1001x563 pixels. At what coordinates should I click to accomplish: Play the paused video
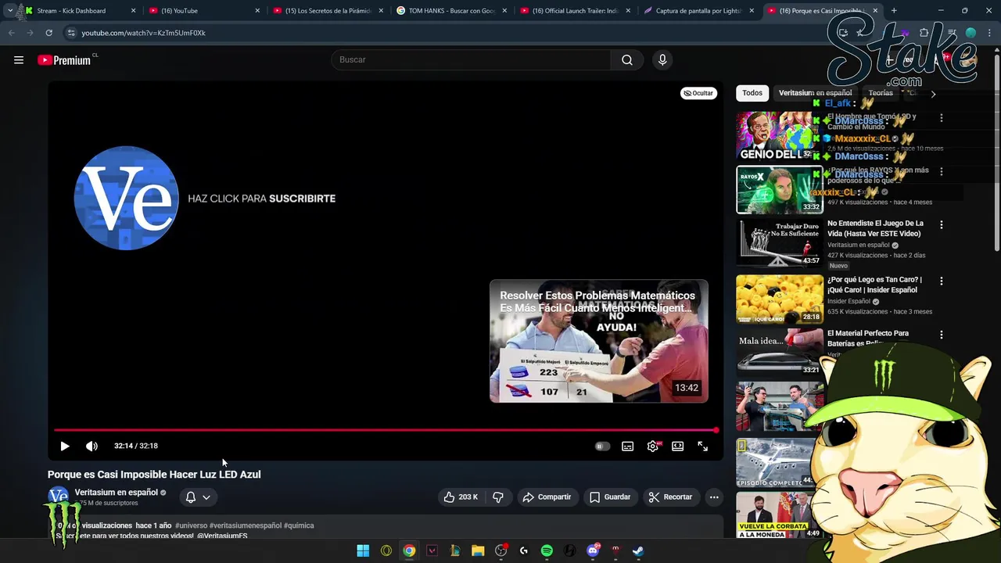coord(65,446)
